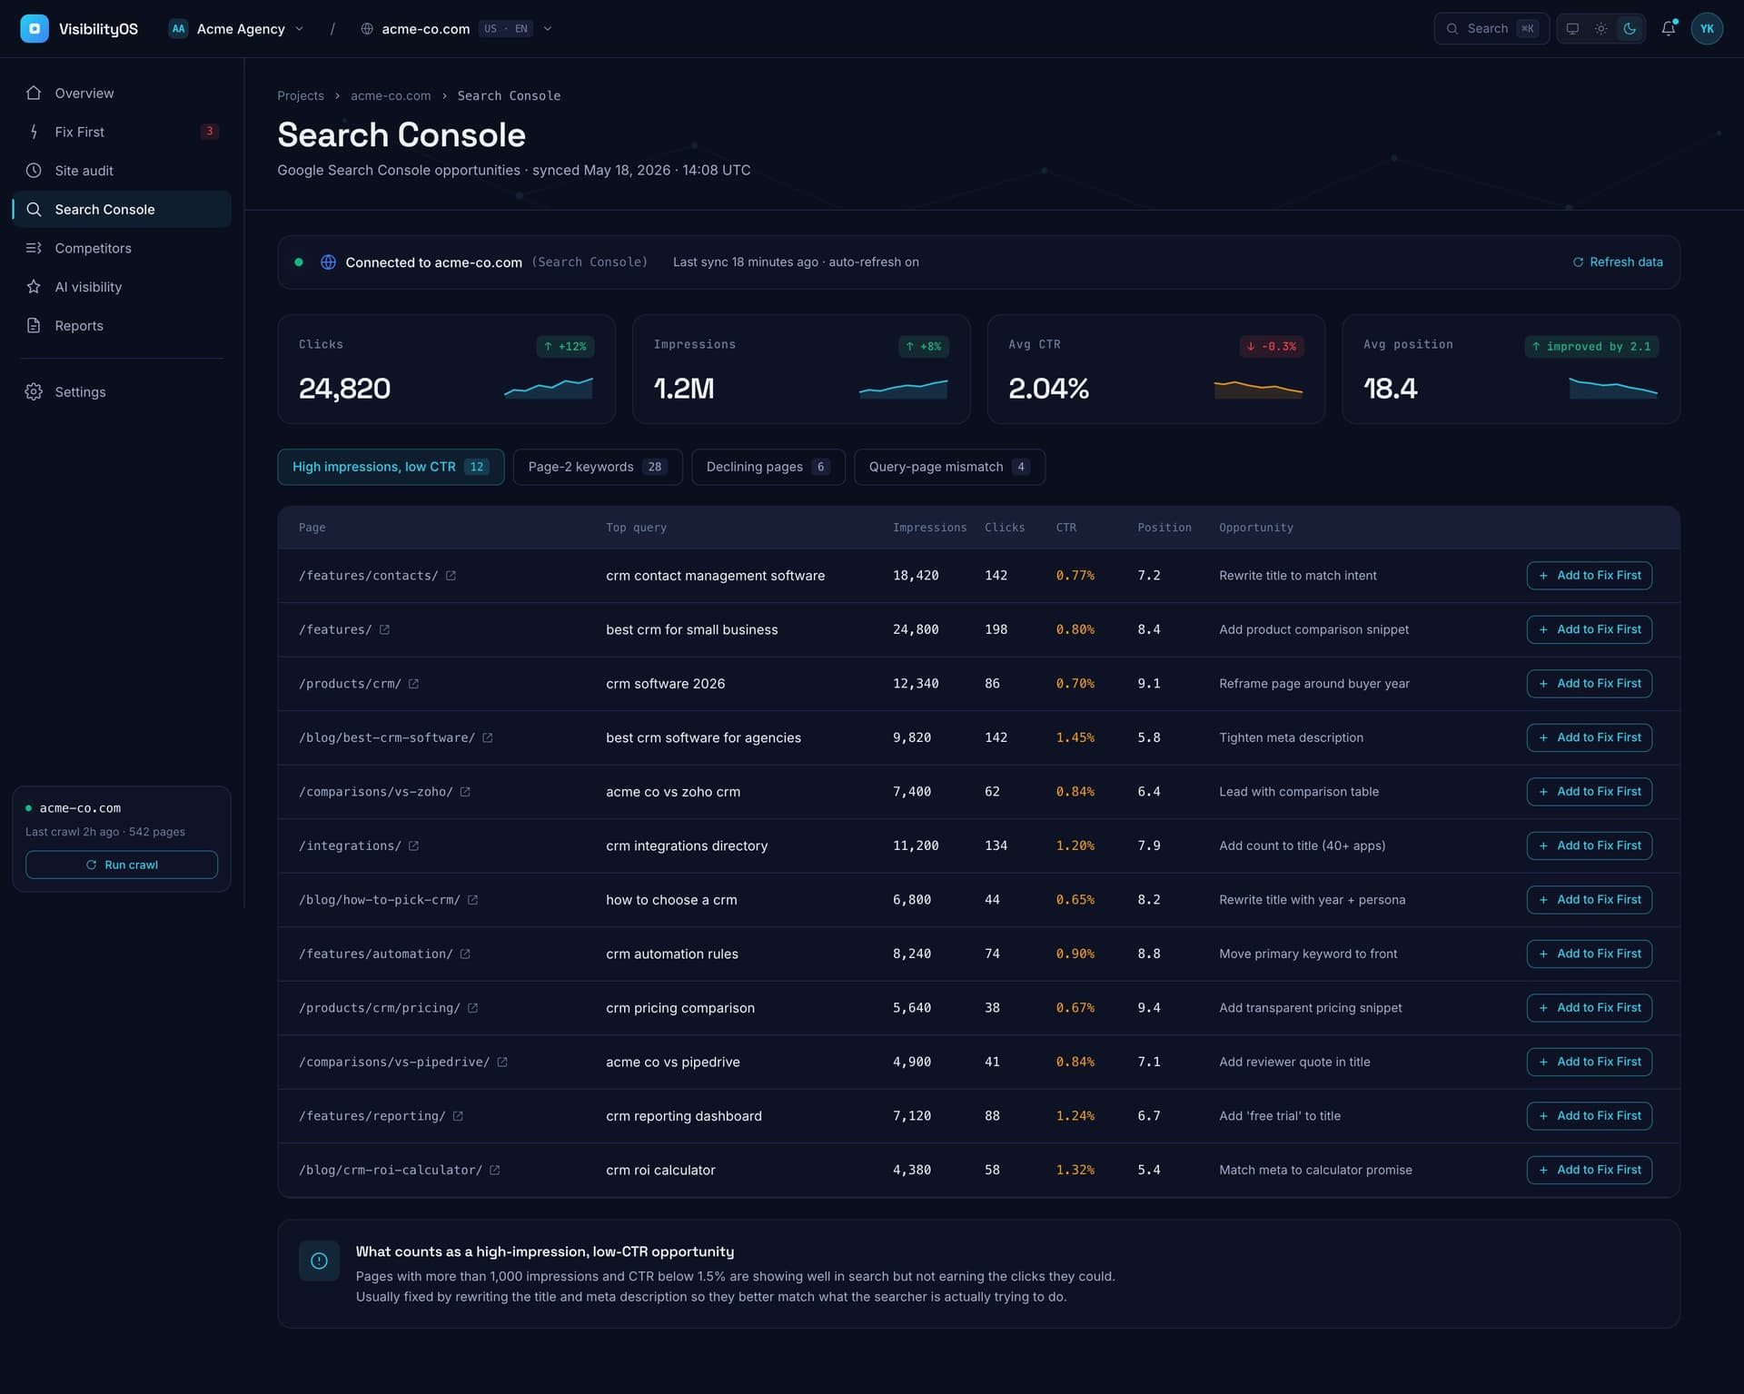1744x1394 pixels.
Task: Click the VisibilityOS logo icon
Action: [x=34, y=28]
